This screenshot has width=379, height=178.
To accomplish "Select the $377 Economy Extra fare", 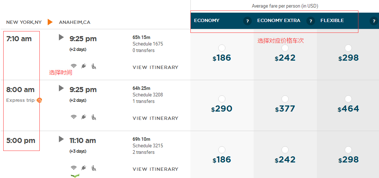I will 285,99.
